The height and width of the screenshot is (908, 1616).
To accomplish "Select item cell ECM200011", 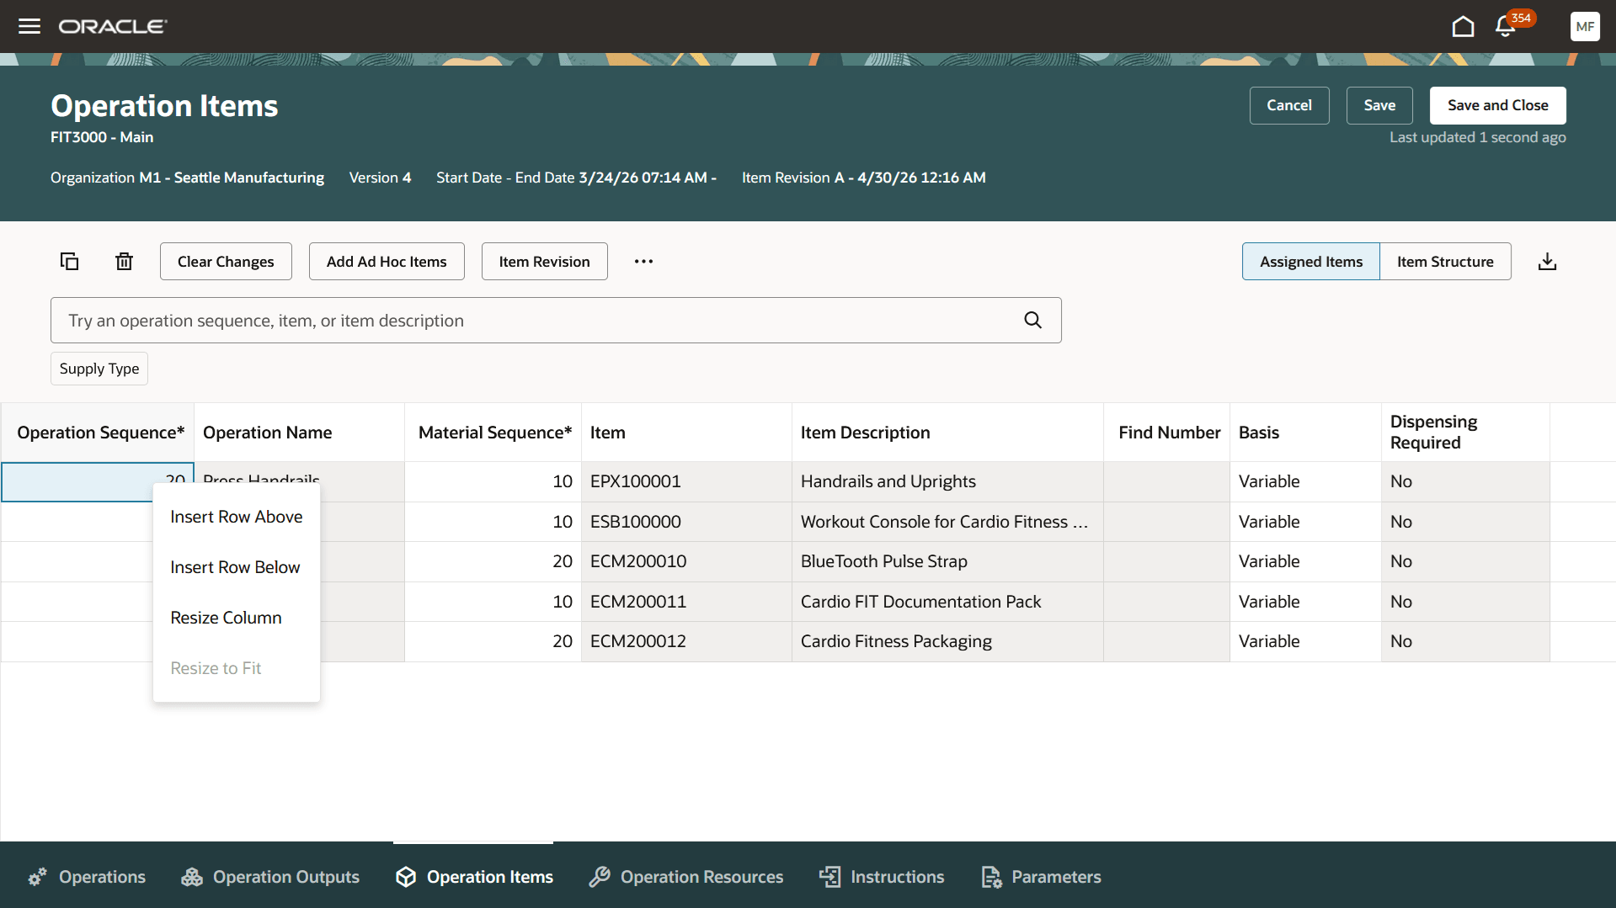I will coord(686,602).
